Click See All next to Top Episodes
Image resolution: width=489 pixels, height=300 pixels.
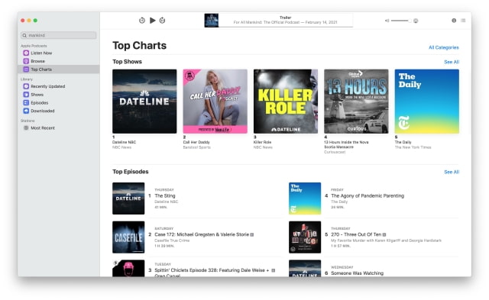(x=452, y=172)
